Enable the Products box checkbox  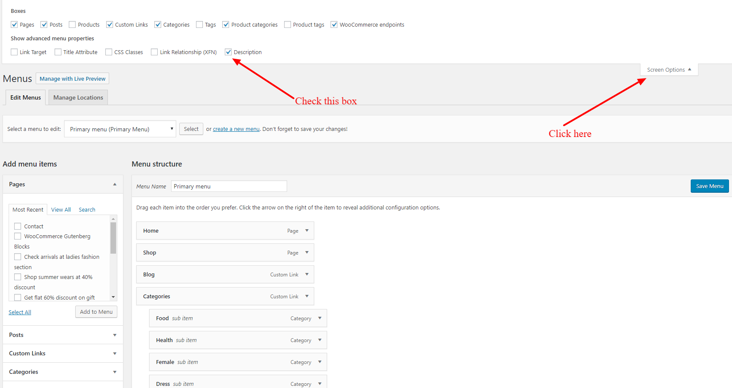pyautogui.click(x=72, y=24)
